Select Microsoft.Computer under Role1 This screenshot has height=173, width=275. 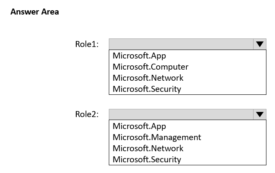150,67
